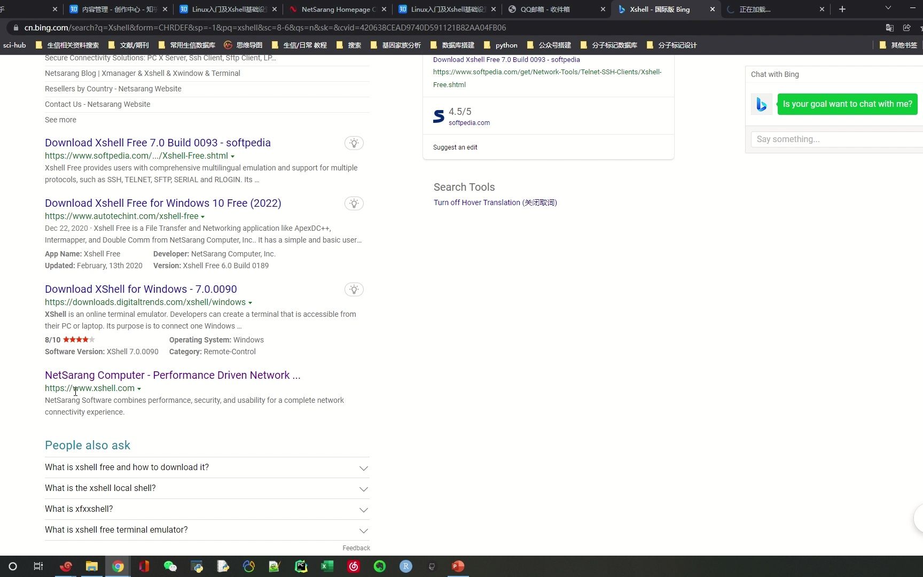Click "Is your goal want to chat with me?" bubble
923x577 pixels.
847,104
